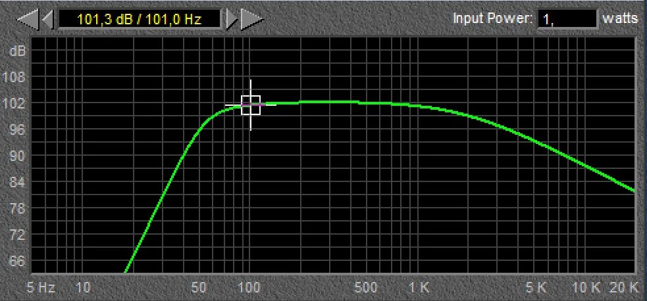Click the 50 frequency axis label
Image resolution: width=647 pixels, height=301 pixels.
(199, 287)
